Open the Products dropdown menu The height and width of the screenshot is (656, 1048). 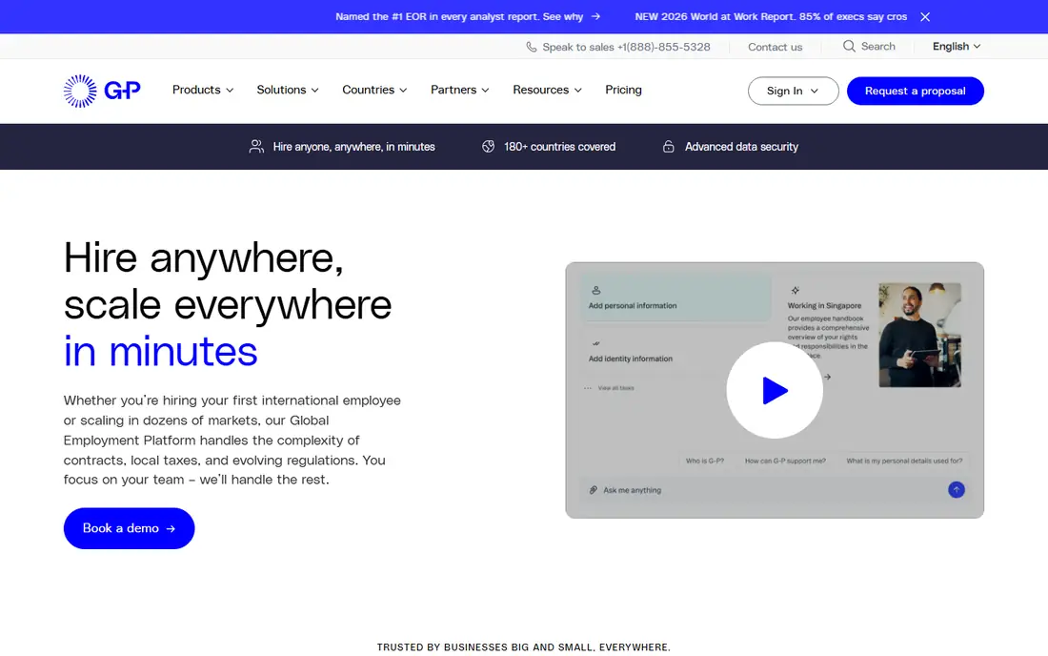[x=203, y=90]
